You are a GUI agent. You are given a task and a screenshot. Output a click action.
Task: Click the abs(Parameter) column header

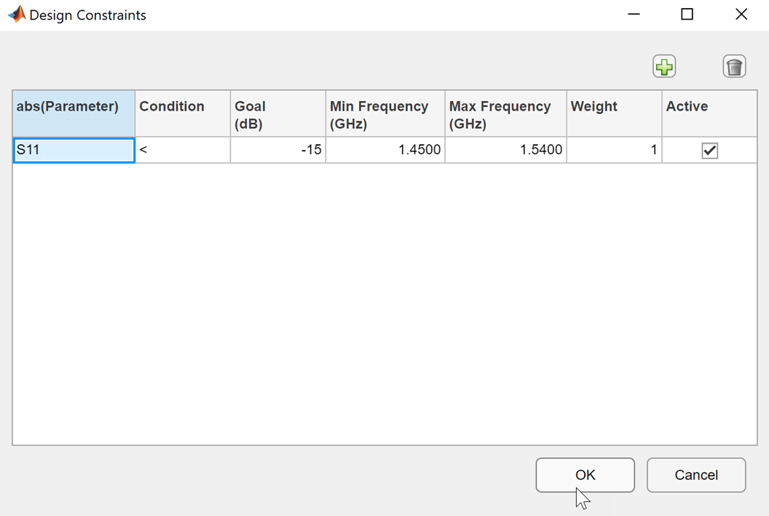point(74,114)
